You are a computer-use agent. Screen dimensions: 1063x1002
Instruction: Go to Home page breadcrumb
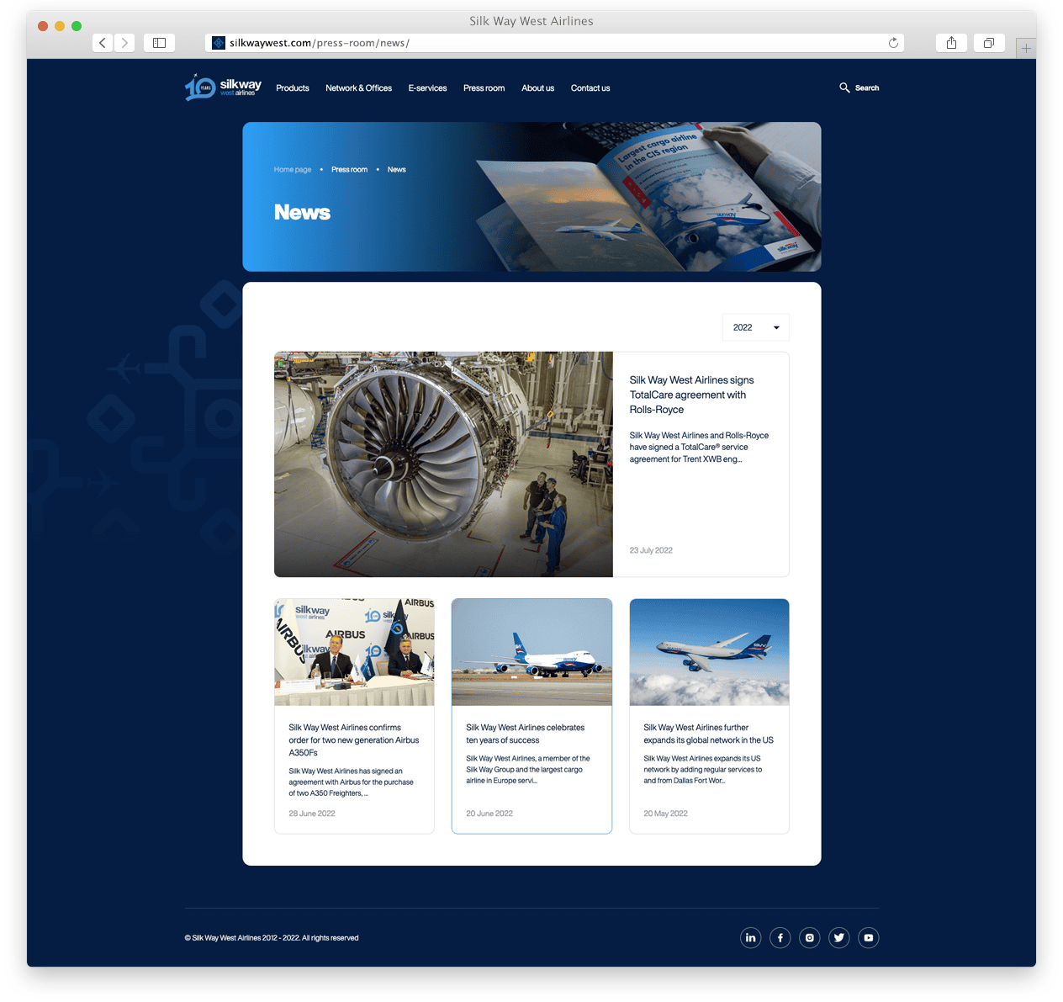coord(293,170)
